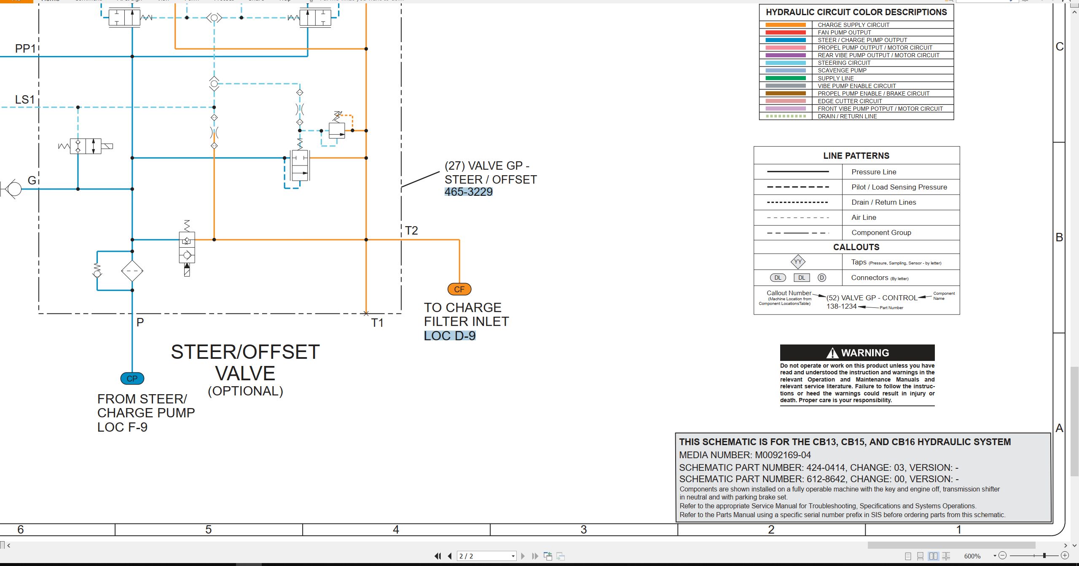Go to the next page
The width and height of the screenshot is (1079, 566).
(x=523, y=556)
